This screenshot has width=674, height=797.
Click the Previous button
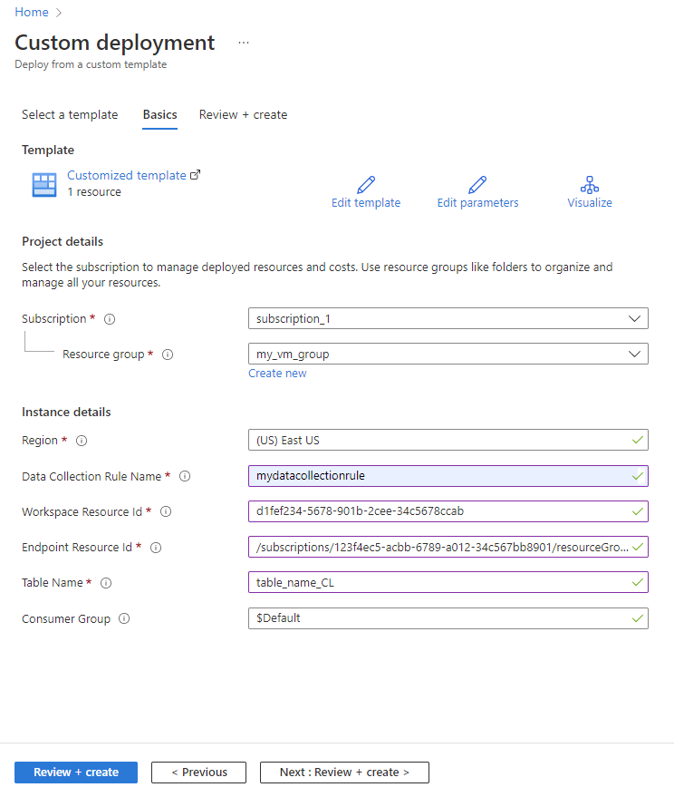198,773
